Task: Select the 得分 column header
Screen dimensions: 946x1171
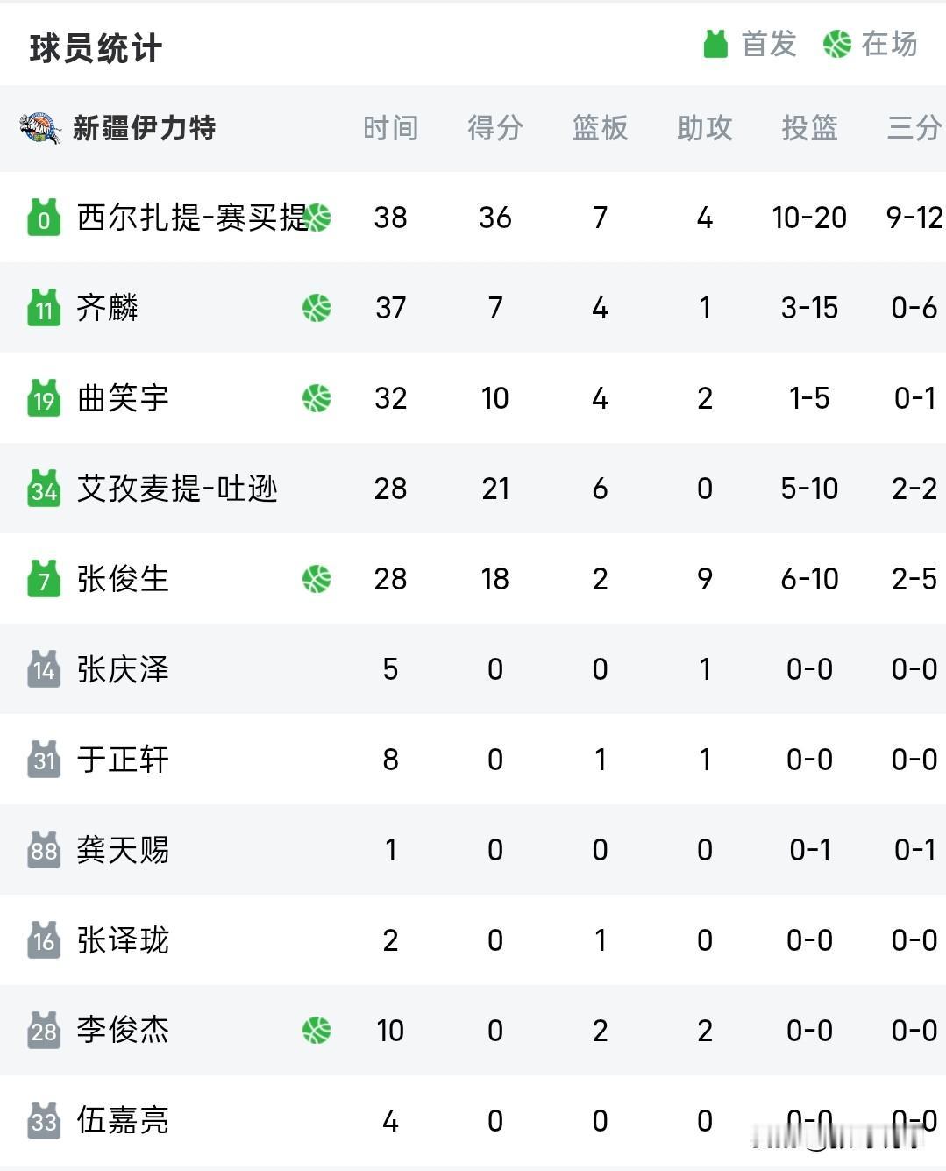Action: coord(495,128)
